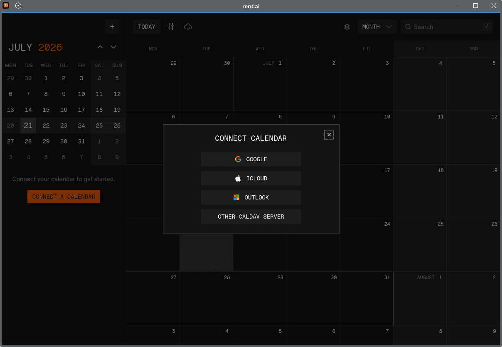Image resolution: width=502 pixels, height=347 pixels.
Task: Pick Other CalDAV Server option
Action: point(251,217)
